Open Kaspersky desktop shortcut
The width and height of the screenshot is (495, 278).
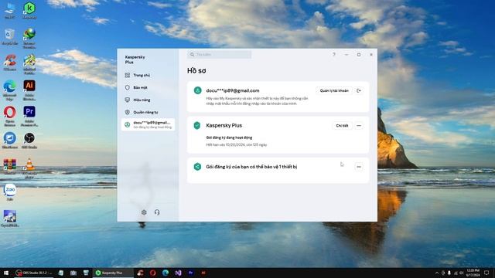tap(29, 10)
